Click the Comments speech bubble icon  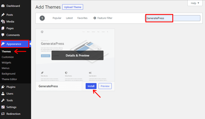coord(3,35)
